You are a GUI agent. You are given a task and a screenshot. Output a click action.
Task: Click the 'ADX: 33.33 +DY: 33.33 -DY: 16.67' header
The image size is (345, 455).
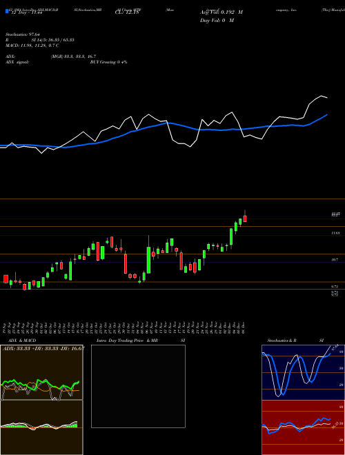pos(43,349)
